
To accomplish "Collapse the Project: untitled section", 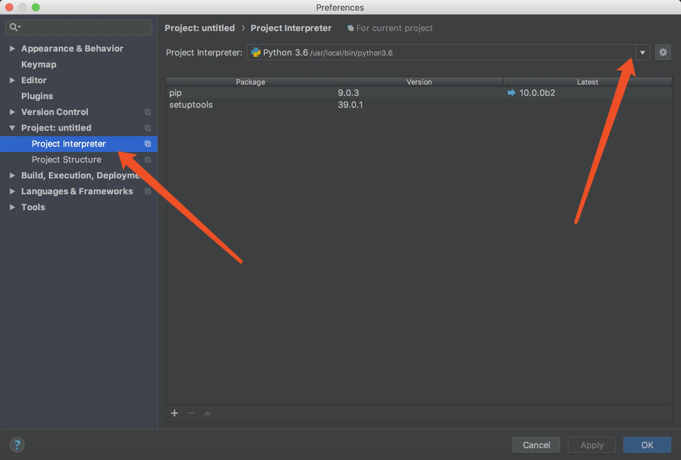I will pyautogui.click(x=12, y=128).
